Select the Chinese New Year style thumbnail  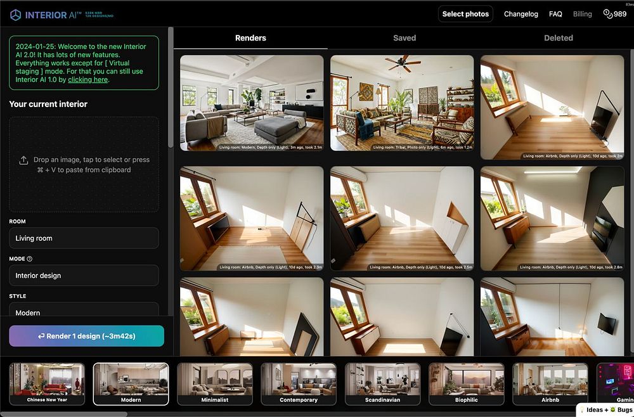(47, 384)
